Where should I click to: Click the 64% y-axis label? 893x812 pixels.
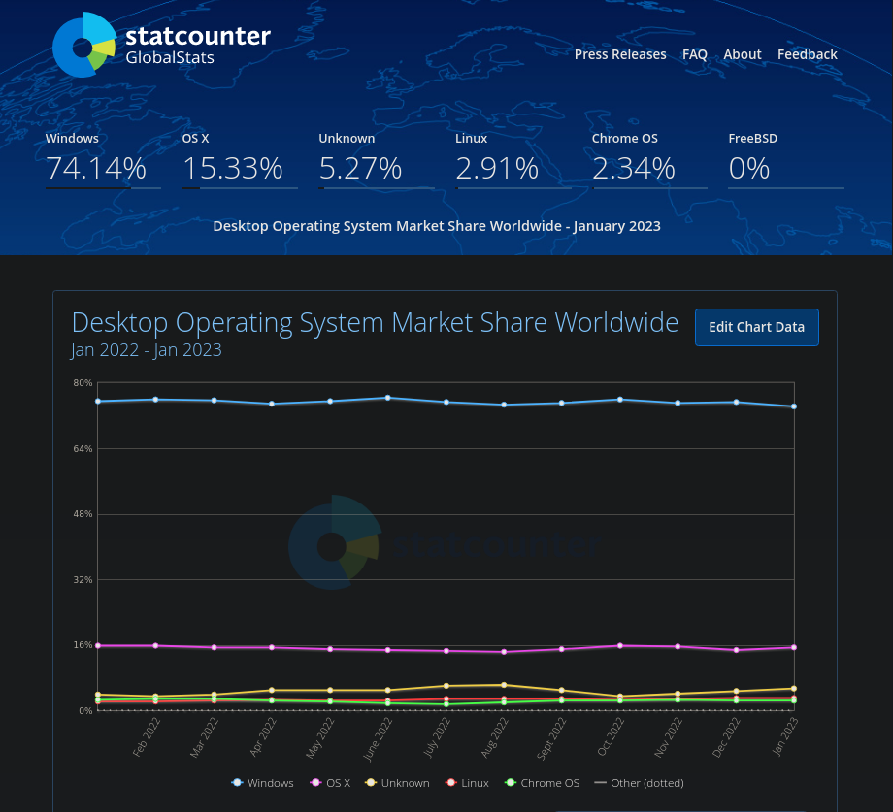click(83, 449)
